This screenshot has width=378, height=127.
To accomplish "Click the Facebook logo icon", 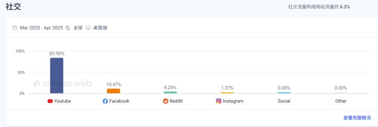I will tap(105, 101).
